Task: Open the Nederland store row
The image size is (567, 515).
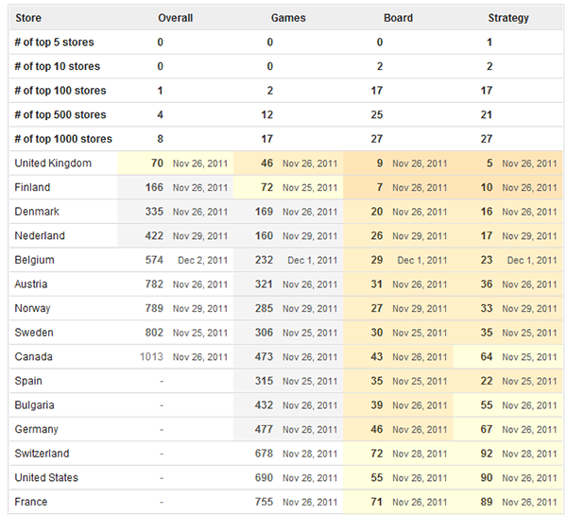Action: (40, 236)
